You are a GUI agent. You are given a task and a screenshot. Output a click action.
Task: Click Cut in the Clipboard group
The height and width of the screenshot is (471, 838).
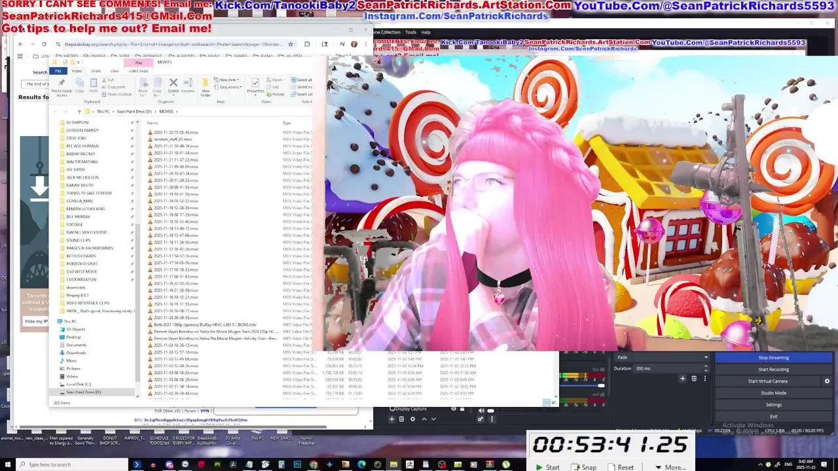(x=108, y=80)
